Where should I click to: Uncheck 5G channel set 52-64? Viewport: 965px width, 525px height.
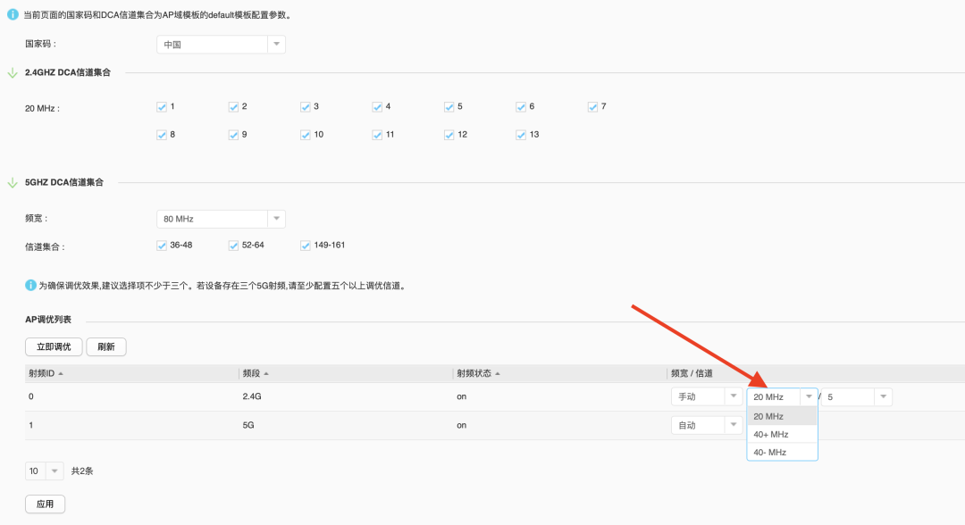click(233, 246)
